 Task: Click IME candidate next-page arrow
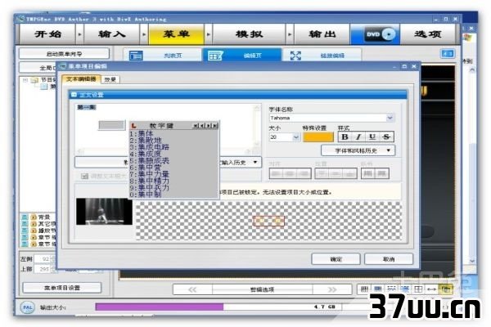209,125
